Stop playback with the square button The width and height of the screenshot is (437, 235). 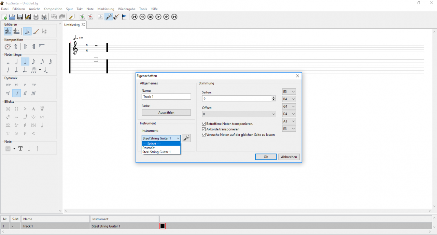[151, 17]
